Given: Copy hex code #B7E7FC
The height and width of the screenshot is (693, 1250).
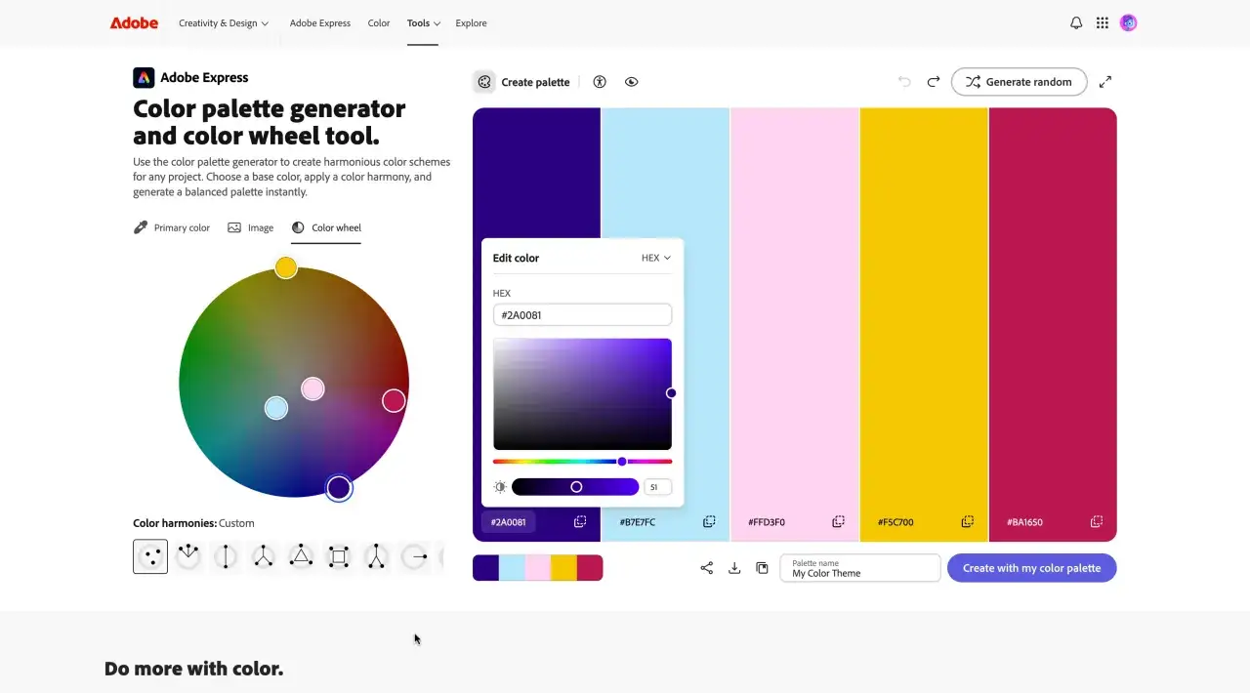Looking at the screenshot, I should click(709, 522).
